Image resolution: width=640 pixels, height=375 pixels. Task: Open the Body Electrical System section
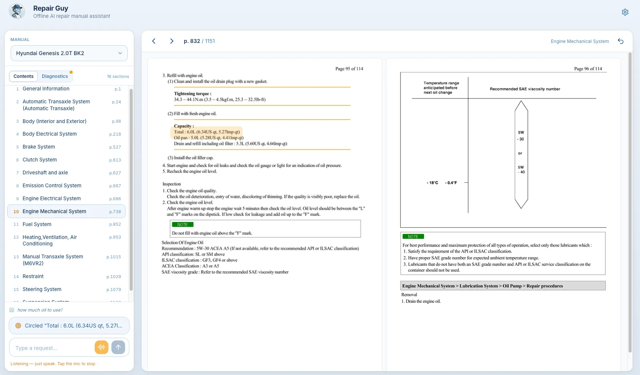(x=67, y=134)
